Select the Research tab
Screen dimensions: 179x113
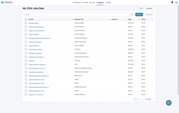point(100,2)
